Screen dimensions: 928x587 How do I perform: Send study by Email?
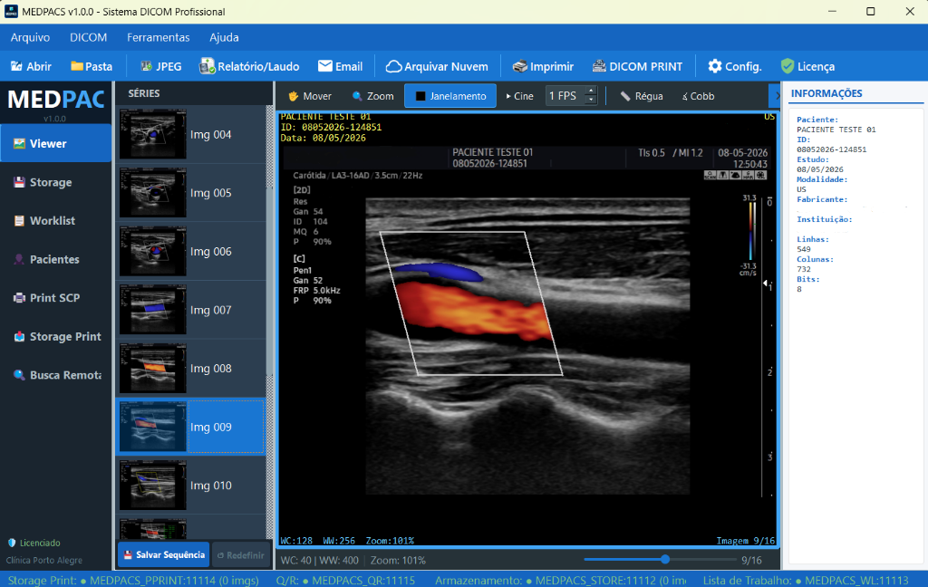click(341, 66)
